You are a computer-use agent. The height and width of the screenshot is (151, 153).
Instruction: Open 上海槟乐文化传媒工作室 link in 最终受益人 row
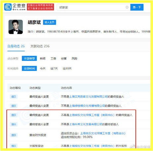(92, 115)
